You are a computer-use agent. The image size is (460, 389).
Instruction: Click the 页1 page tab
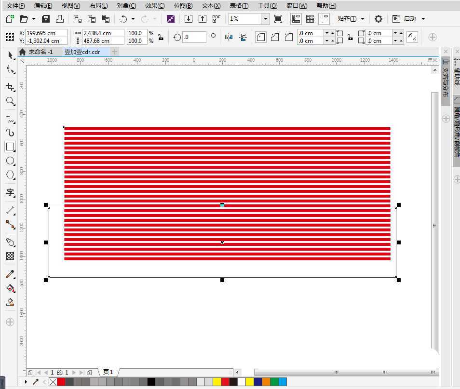click(x=108, y=372)
